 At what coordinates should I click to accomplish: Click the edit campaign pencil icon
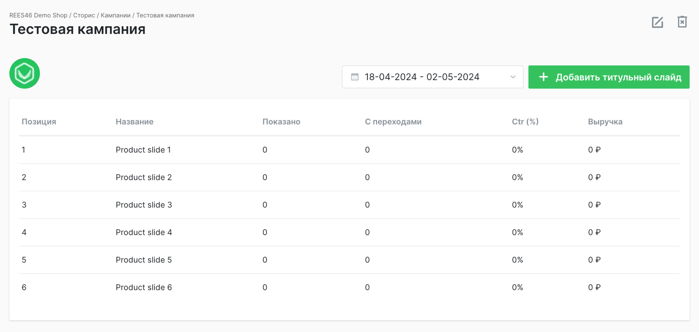pos(657,22)
